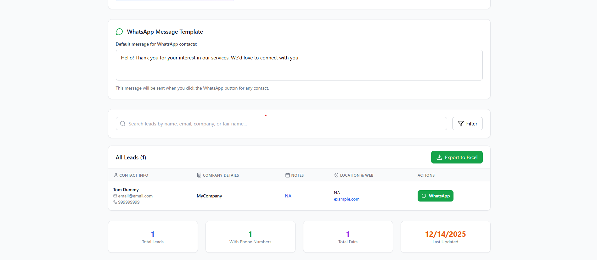597x260 pixels.
Task: Click the All Leads (1) heading
Action: point(131,158)
